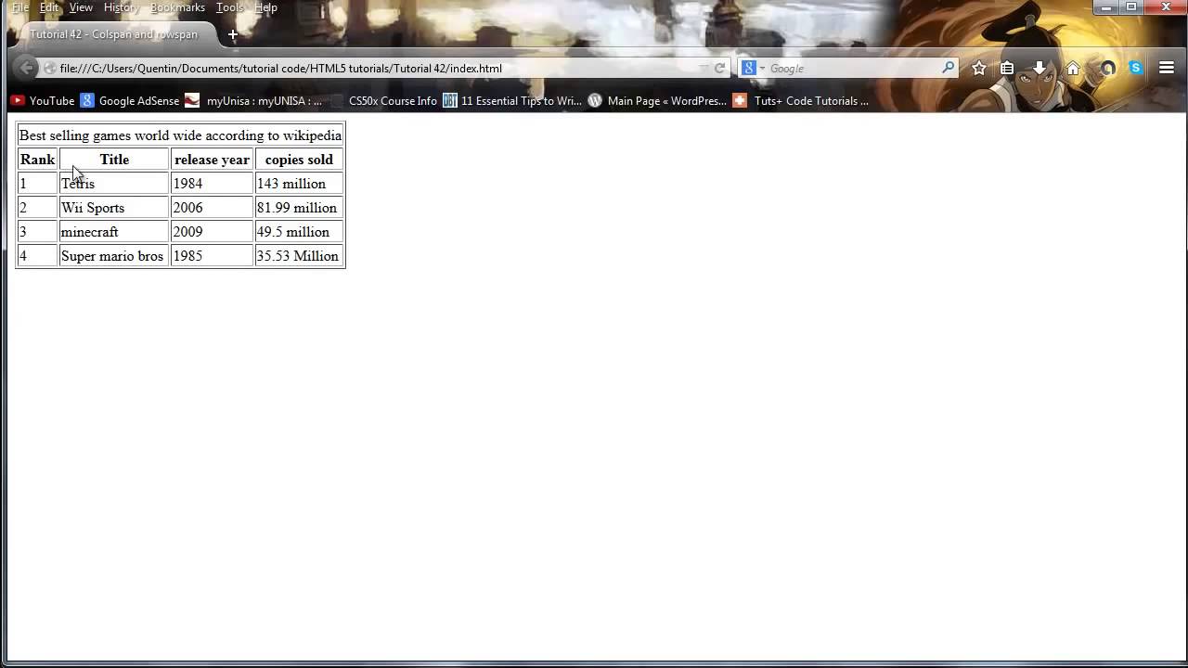This screenshot has height=668, width=1188.
Task: Click rank 2 cell in Wii Sports row
Action: point(38,208)
